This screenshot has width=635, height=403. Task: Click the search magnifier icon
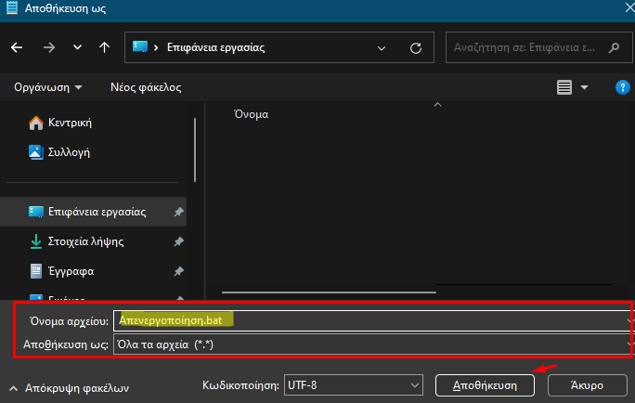point(614,47)
